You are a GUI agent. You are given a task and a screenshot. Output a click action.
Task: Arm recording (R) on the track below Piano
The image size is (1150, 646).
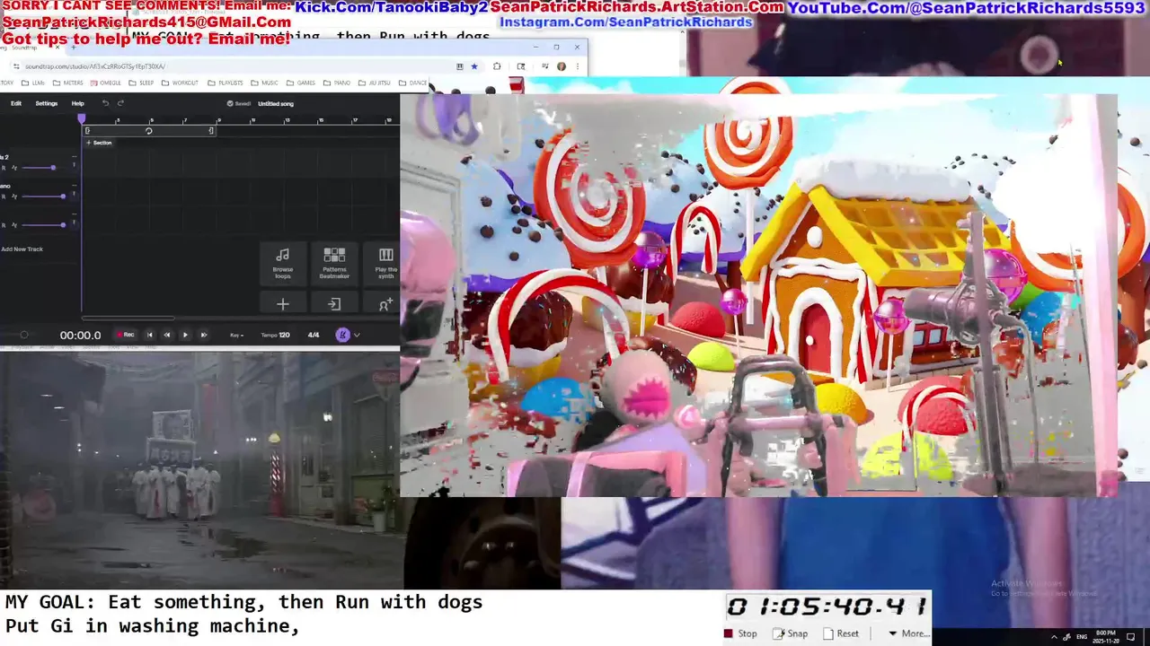pyautogui.click(x=4, y=224)
